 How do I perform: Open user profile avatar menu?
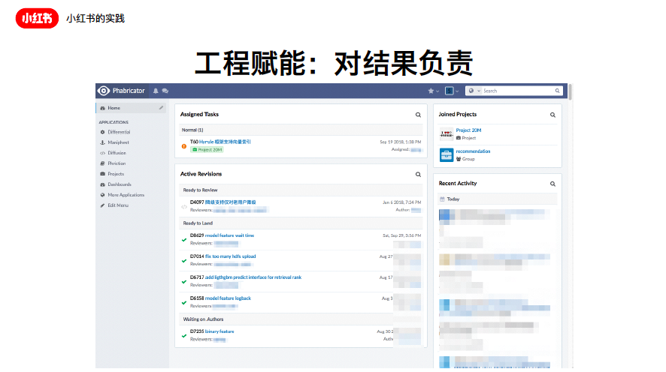click(x=452, y=91)
